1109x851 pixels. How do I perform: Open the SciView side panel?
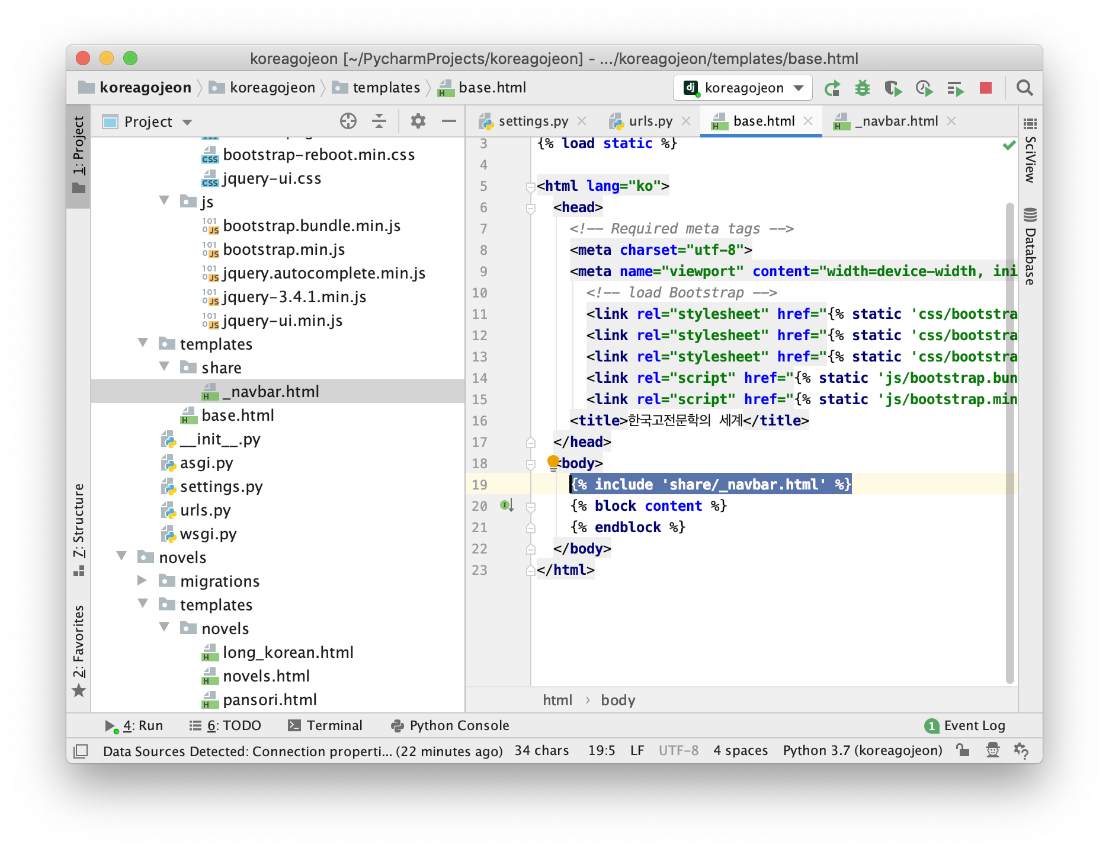point(1030,152)
